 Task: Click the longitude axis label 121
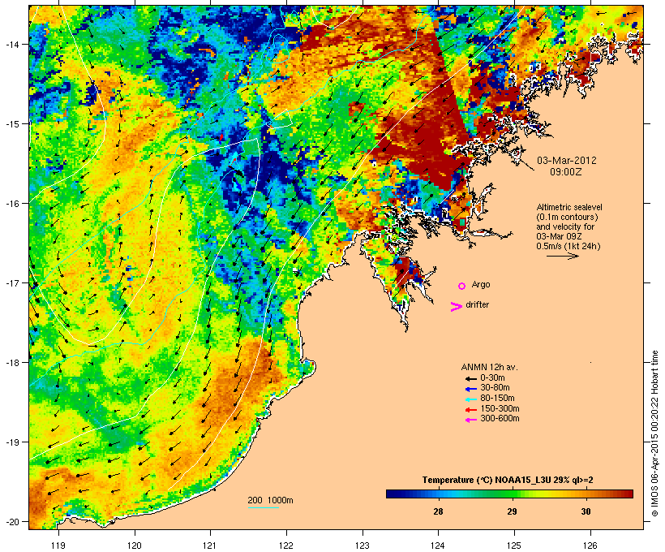pyautogui.click(x=210, y=546)
